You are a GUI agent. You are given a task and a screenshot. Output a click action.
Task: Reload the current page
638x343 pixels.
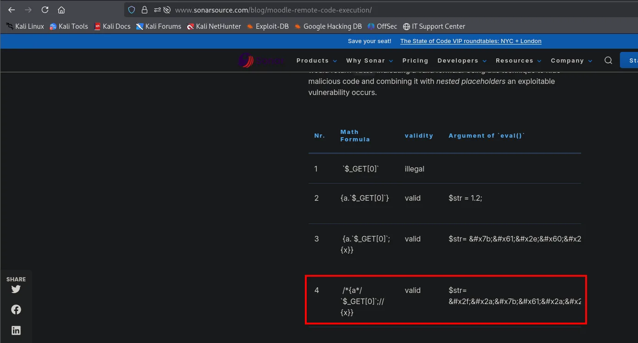pos(45,10)
